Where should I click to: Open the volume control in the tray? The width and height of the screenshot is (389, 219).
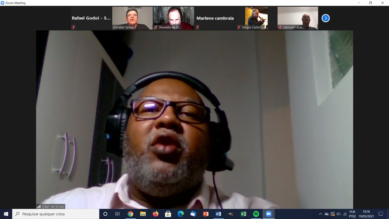pos(339,214)
